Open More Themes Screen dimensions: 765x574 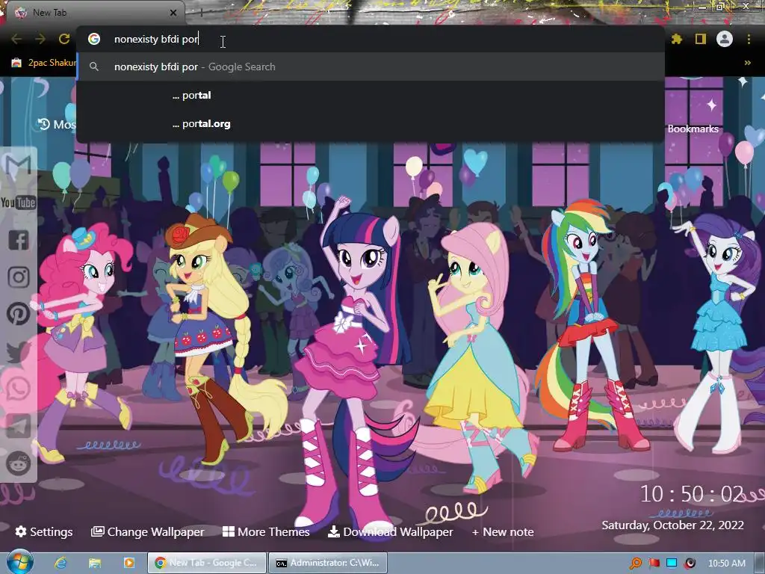pyautogui.click(x=266, y=531)
